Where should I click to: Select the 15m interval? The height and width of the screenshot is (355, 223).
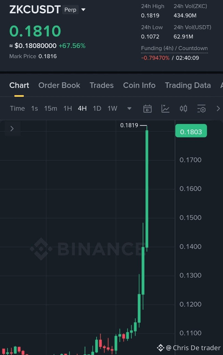tap(51, 108)
